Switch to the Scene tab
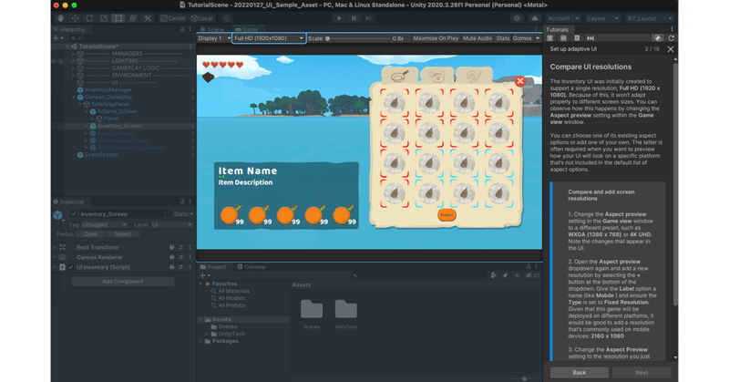The image size is (729, 382). coord(213,29)
